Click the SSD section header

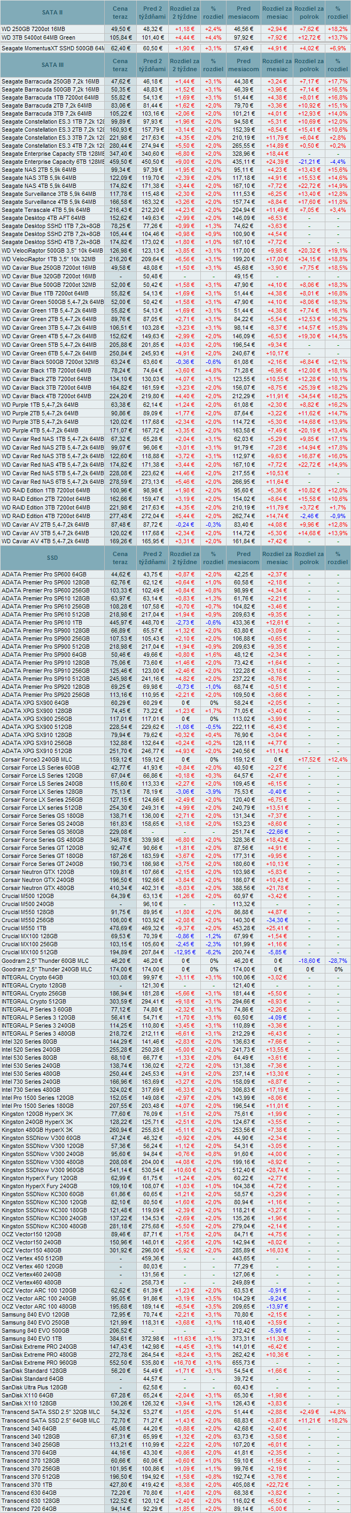tap(52, 558)
